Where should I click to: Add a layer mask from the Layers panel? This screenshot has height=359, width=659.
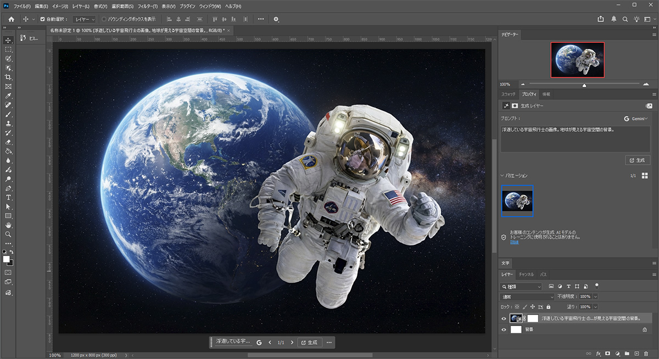(x=607, y=354)
